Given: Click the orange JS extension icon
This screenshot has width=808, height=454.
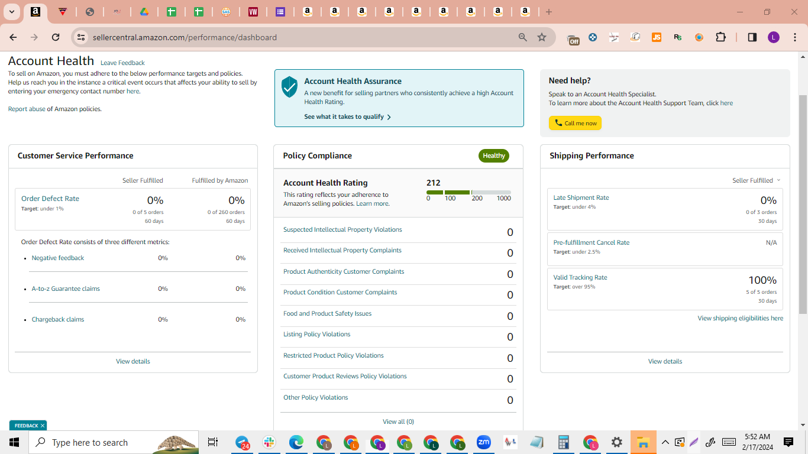Looking at the screenshot, I should coord(657,37).
